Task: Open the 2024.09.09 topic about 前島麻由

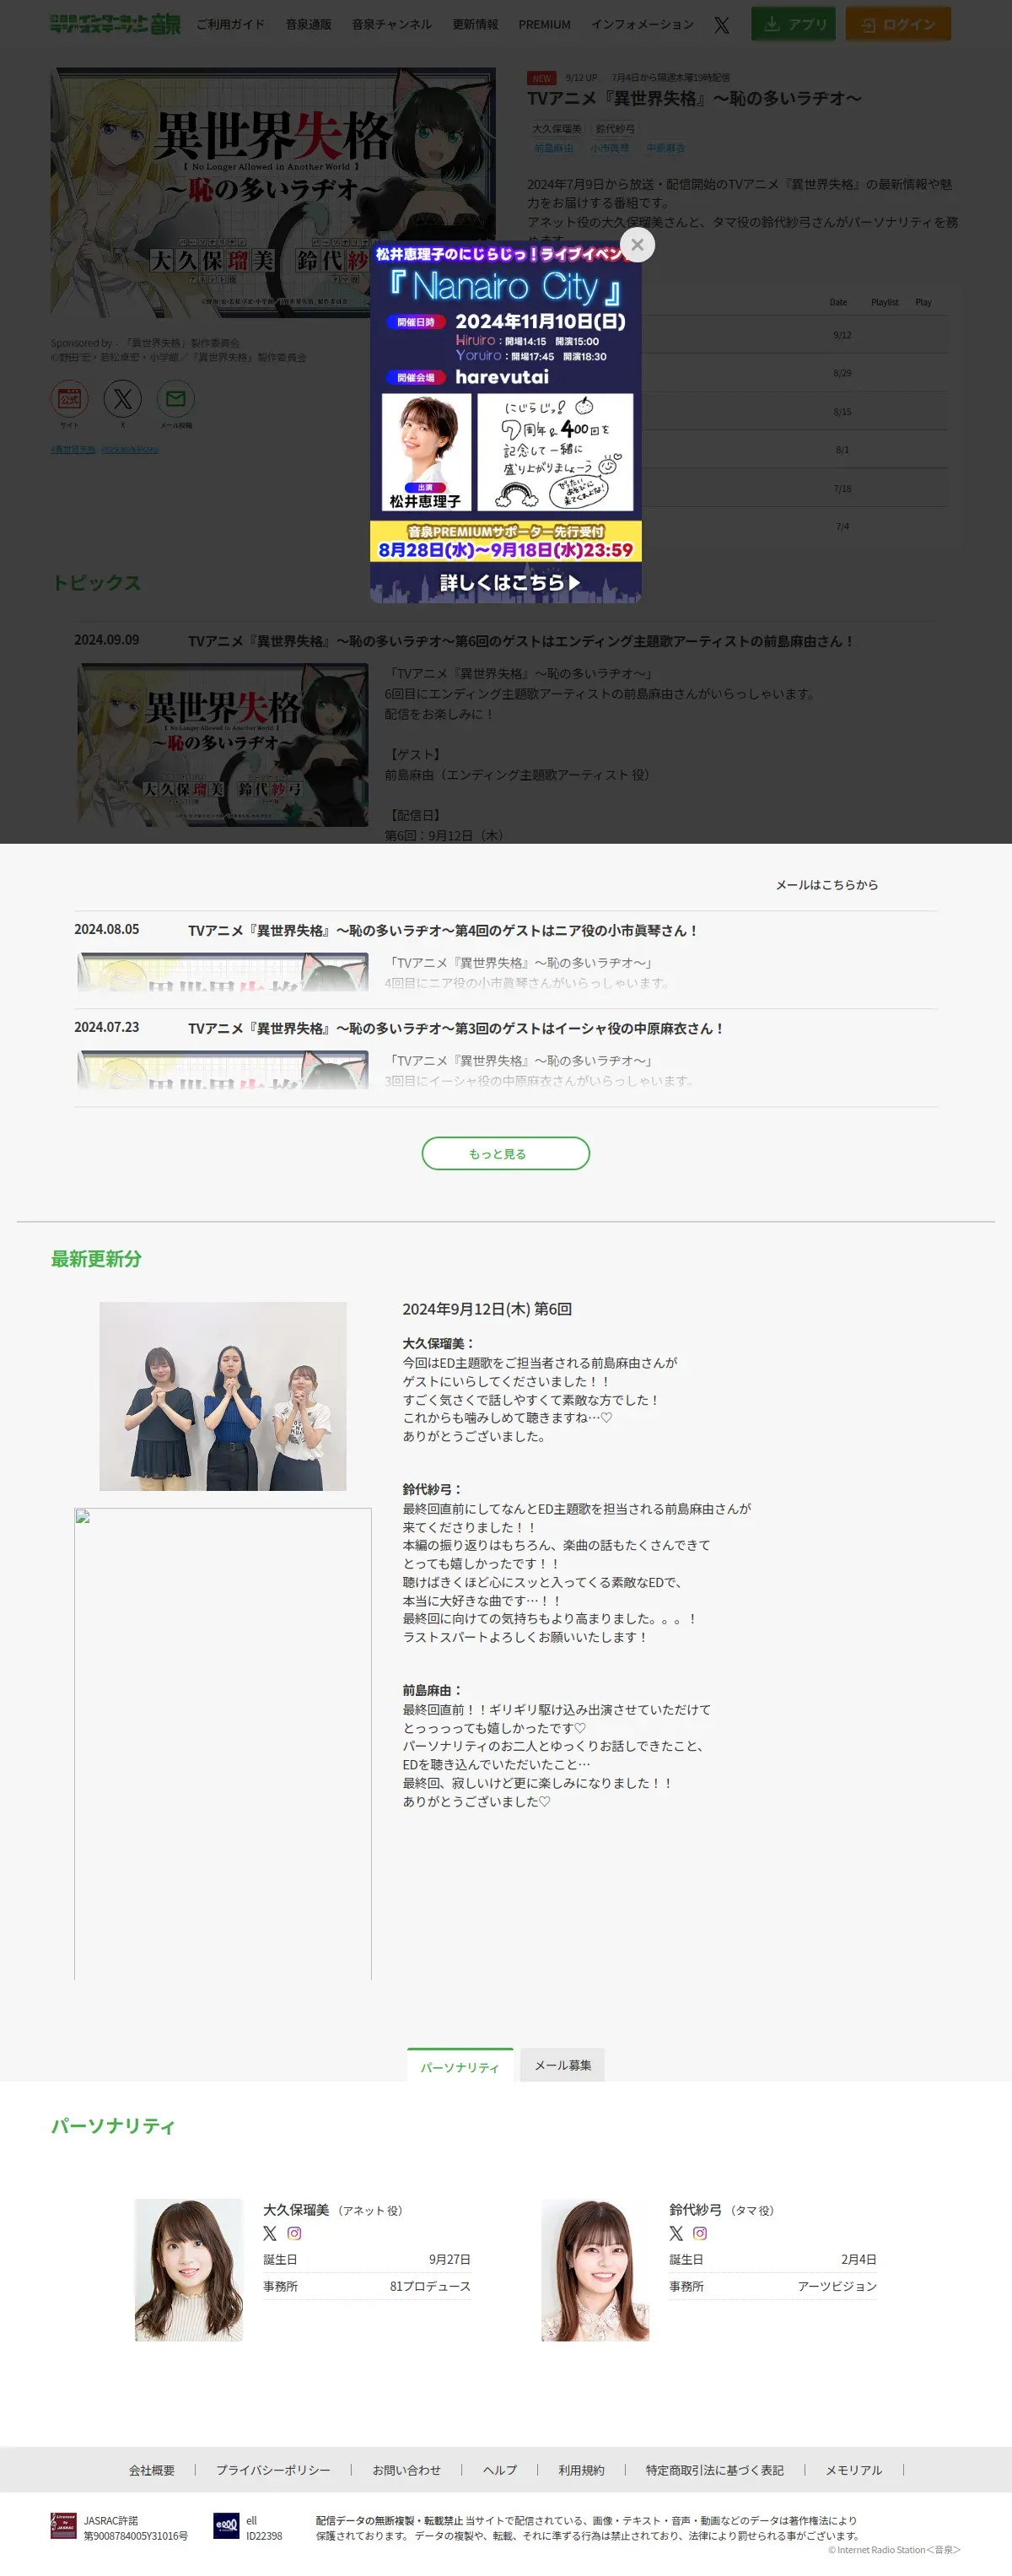Action: pyautogui.click(x=519, y=641)
